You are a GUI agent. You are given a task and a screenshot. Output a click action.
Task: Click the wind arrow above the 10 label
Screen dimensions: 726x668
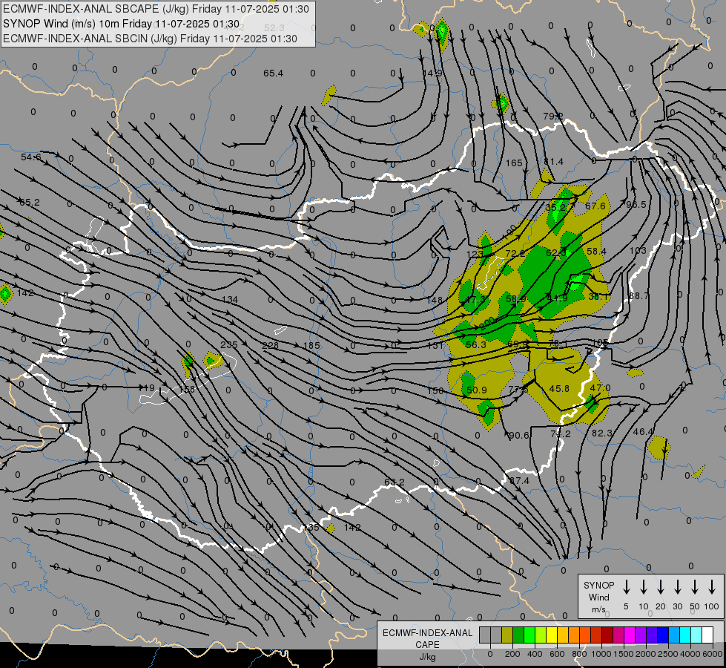(643, 587)
